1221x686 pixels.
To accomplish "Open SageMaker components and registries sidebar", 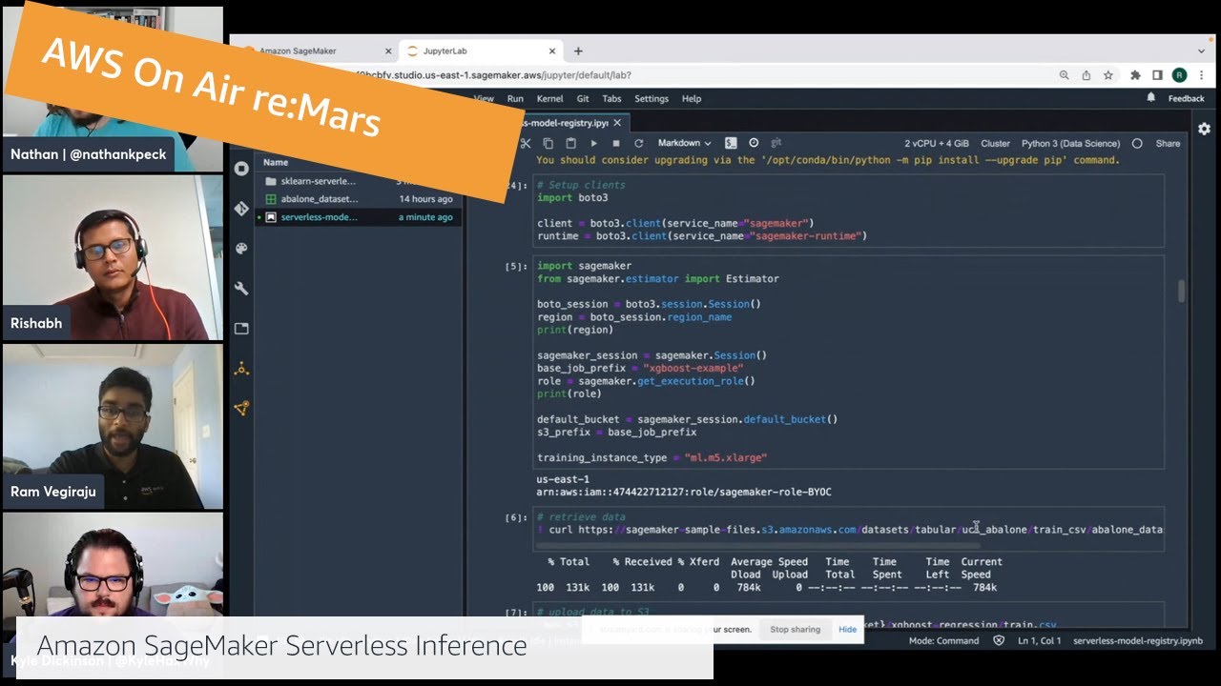I will [x=241, y=369].
